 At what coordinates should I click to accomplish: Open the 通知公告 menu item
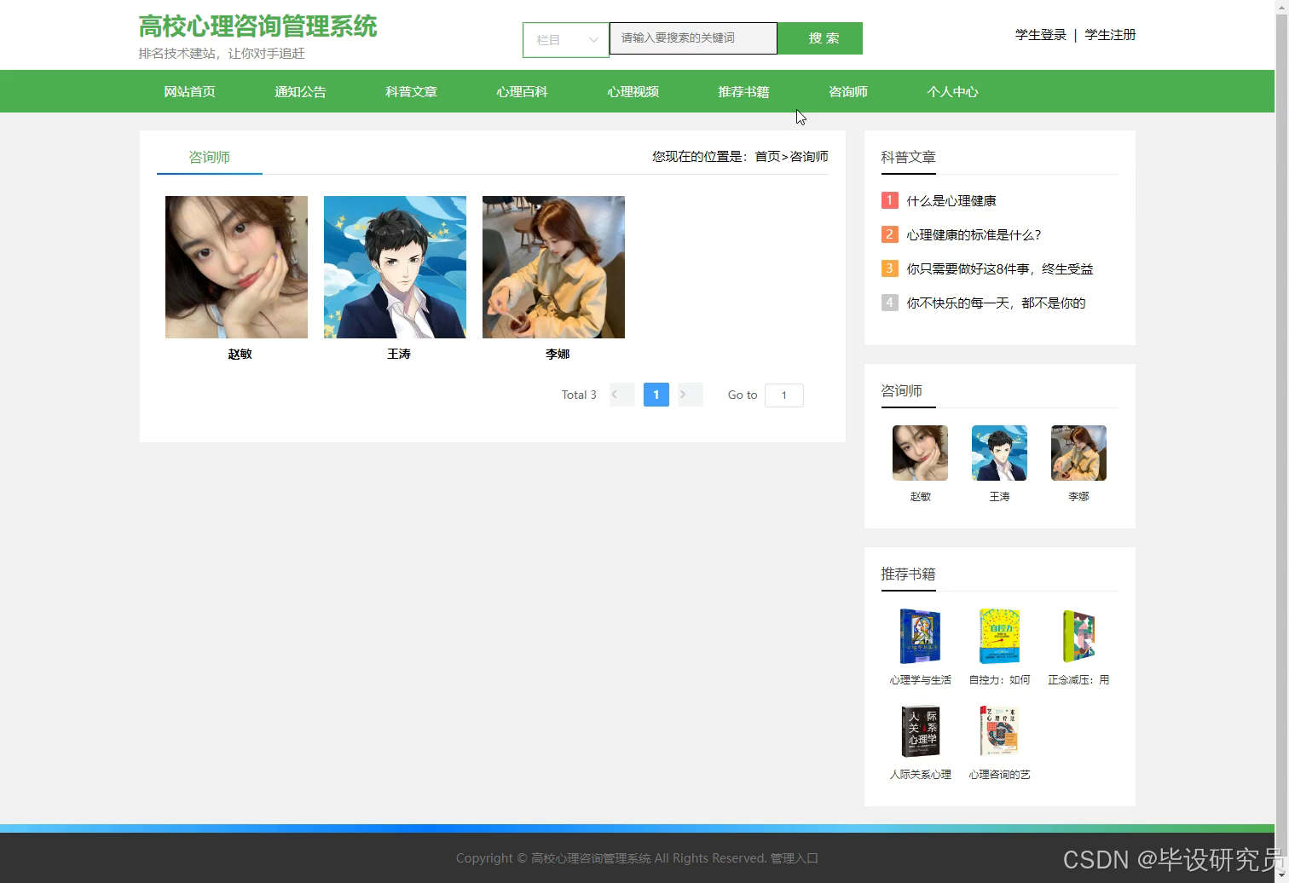click(300, 92)
